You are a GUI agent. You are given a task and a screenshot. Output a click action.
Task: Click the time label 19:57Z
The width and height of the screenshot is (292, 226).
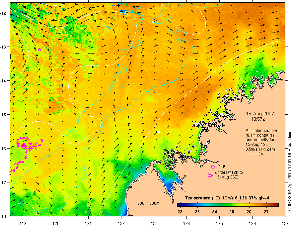pos(258,119)
